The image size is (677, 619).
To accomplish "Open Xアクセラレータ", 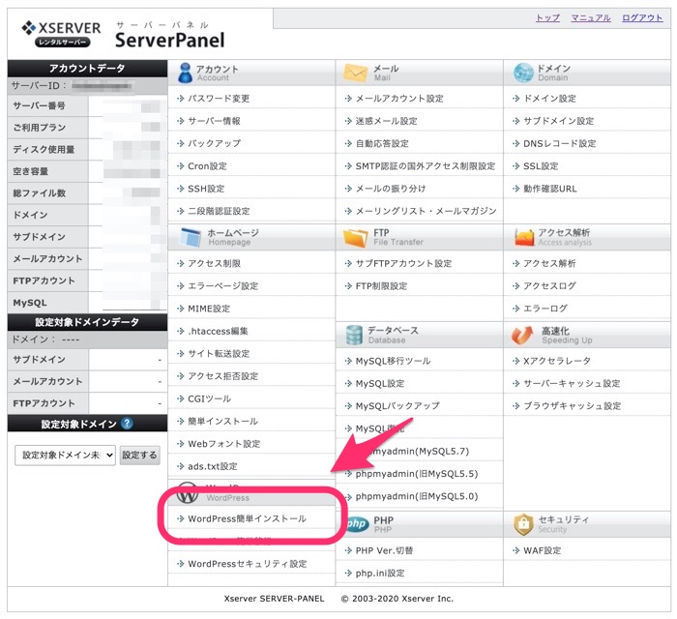I will (556, 361).
